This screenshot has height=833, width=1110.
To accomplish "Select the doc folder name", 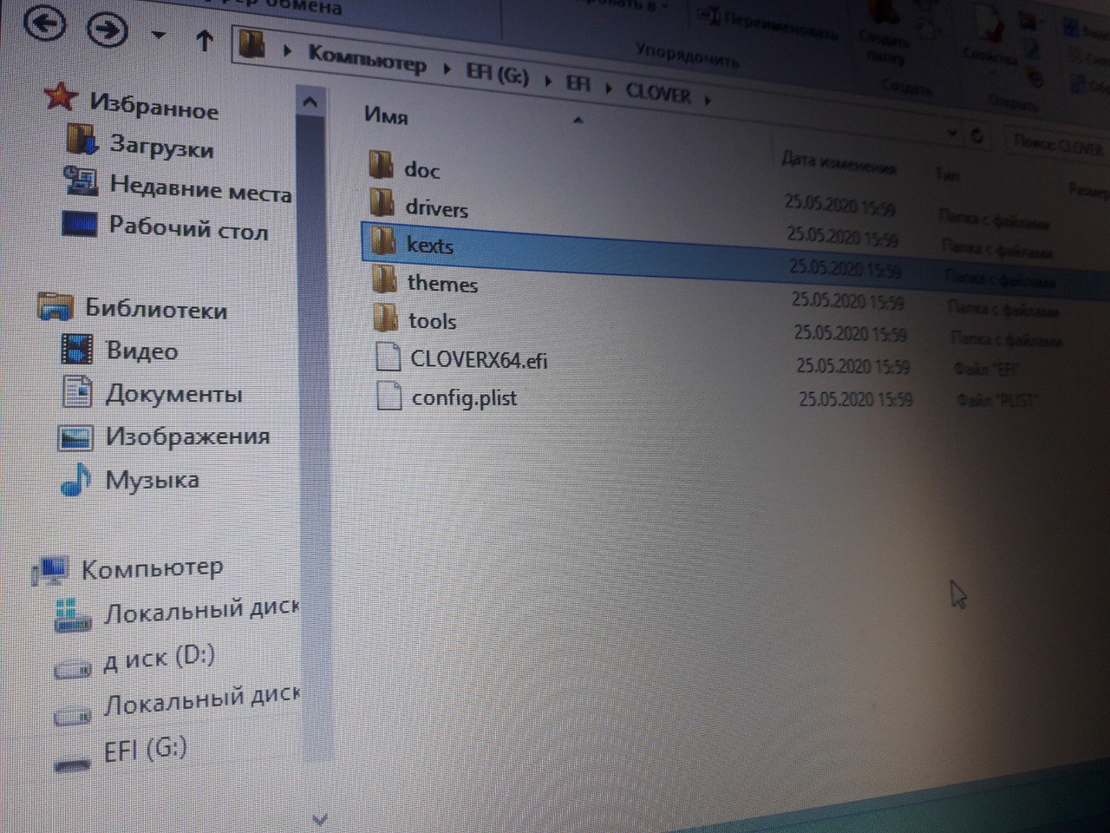I will click(422, 170).
